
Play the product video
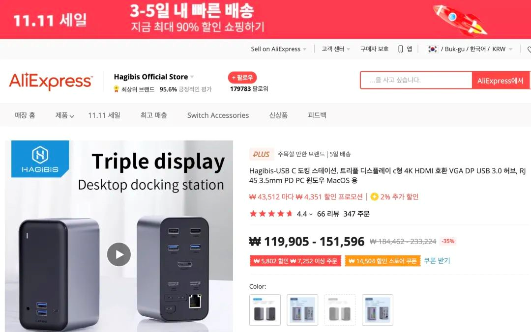click(x=119, y=254)
